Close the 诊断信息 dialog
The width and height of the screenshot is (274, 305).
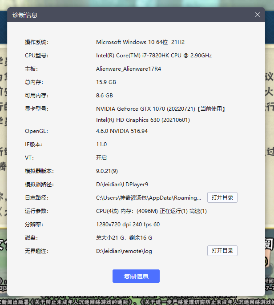tap(257, 15)
